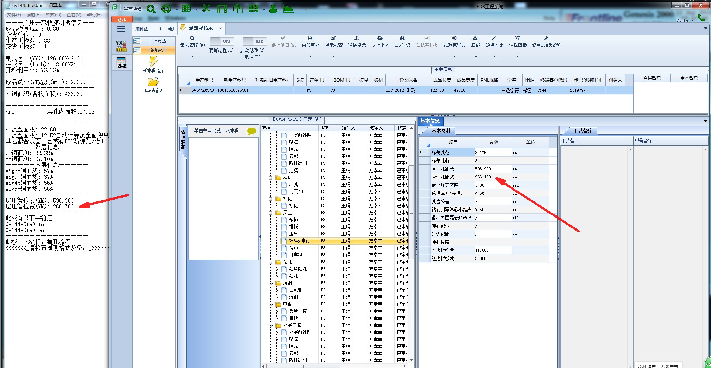Toggle the 启动修改(E) OFF switch
The height and width of the screenshot is (368, 711).
254,41
